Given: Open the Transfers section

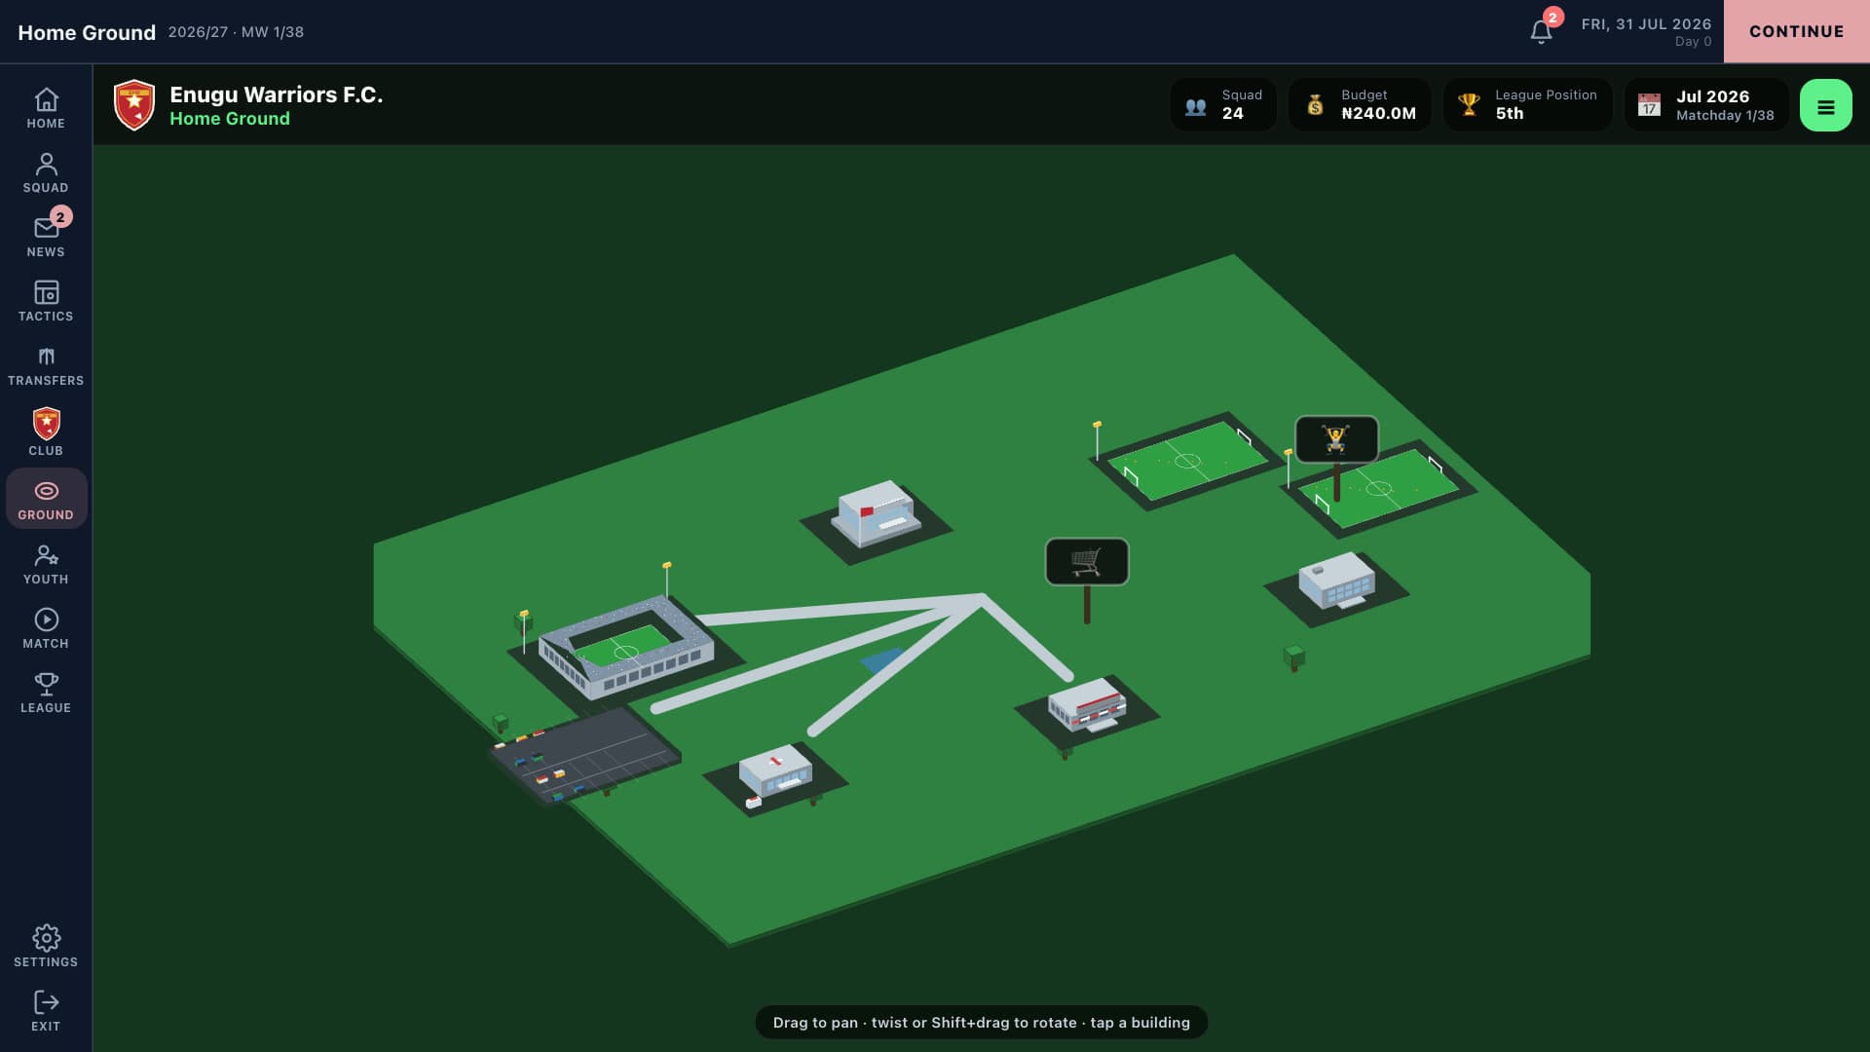Looking at the screenshot, I should pyautogui.click(x=46, y=366).
